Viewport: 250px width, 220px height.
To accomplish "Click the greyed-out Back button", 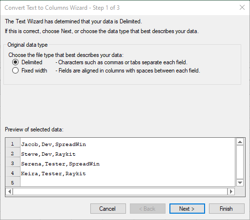I will 147,209.
